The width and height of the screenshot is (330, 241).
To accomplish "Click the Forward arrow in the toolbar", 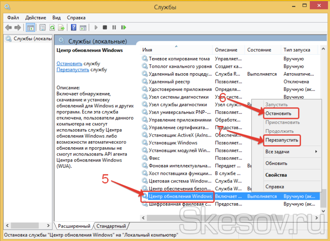I will [x=18, y=28].
